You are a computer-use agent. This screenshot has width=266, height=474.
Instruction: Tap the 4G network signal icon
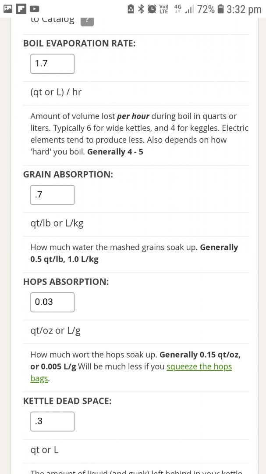click(x=177, y=8)
